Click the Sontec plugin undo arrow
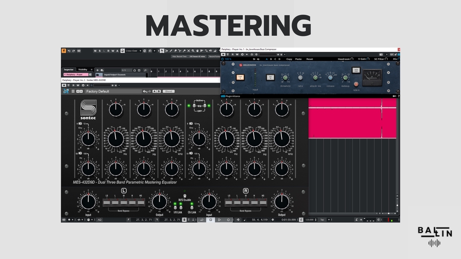Screen dimensions: 461x259 [x=145, y=91]
